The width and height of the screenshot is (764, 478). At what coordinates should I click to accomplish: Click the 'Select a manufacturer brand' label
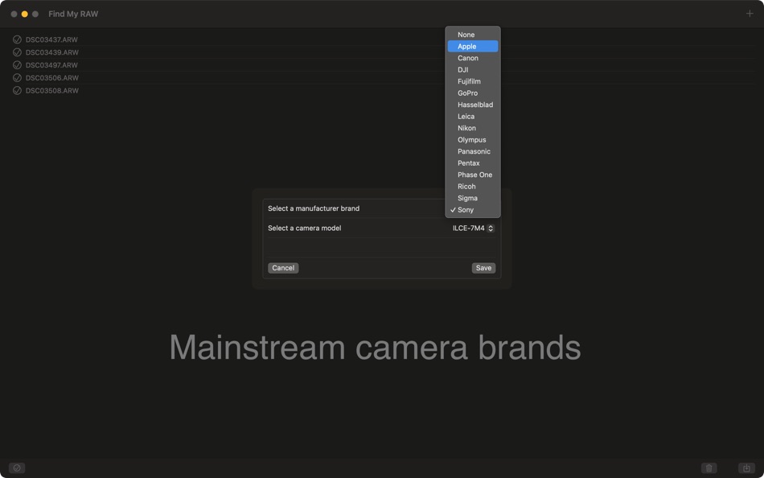tap(314, 208)
